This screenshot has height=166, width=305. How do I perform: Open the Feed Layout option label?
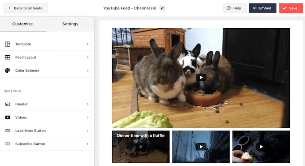pyautogui.click(x=26, y=57)
